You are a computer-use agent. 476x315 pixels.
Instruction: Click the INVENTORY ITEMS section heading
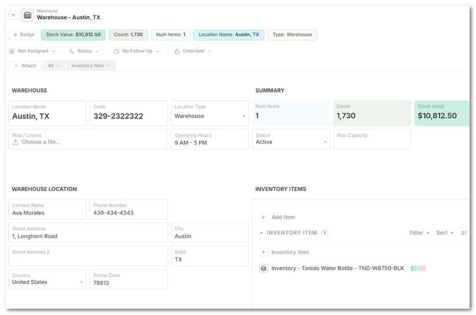click(281, 189)
